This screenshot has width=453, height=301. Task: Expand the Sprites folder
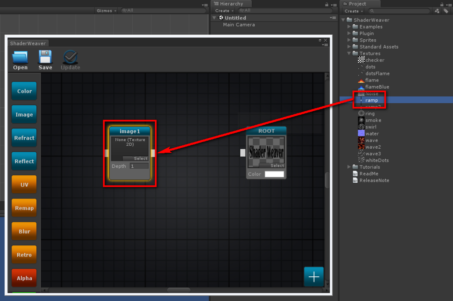click(349, 40)
